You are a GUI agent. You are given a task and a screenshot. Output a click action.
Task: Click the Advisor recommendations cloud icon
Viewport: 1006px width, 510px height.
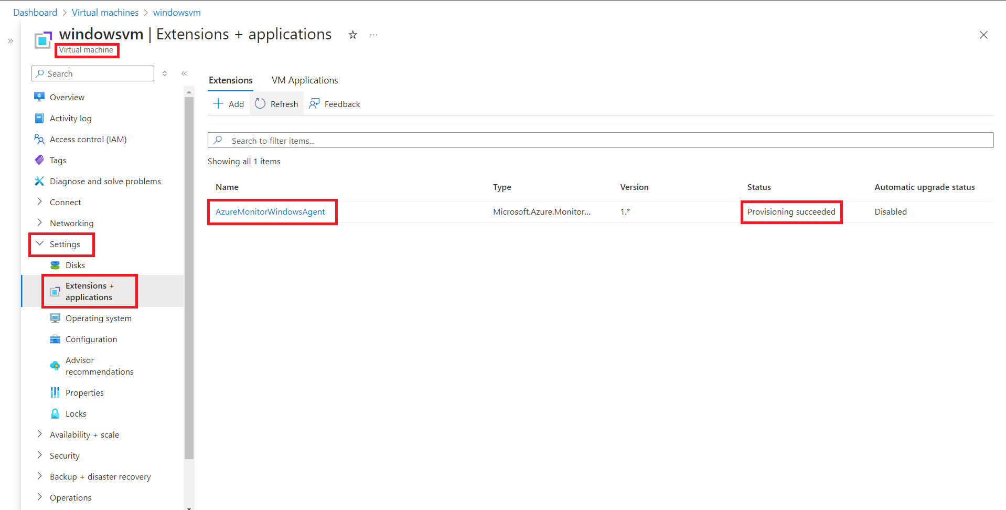[55, 366]
